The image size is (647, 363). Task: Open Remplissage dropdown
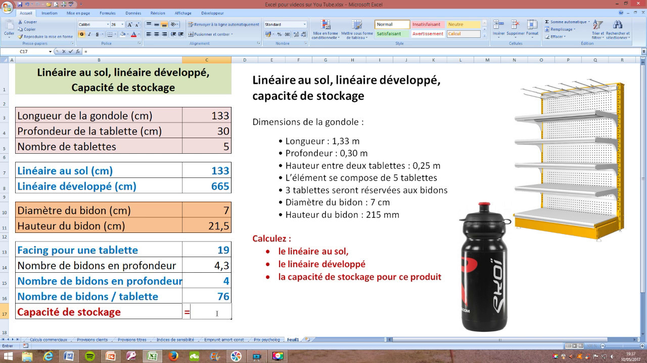pyautogui.click(x=560, y=29)
